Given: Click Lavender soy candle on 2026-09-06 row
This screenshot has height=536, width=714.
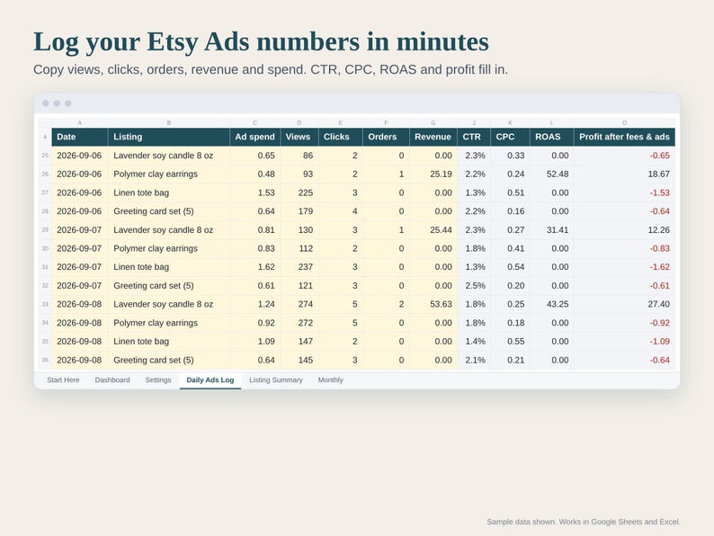Looking at the screenshot, I should click(168, 156).
